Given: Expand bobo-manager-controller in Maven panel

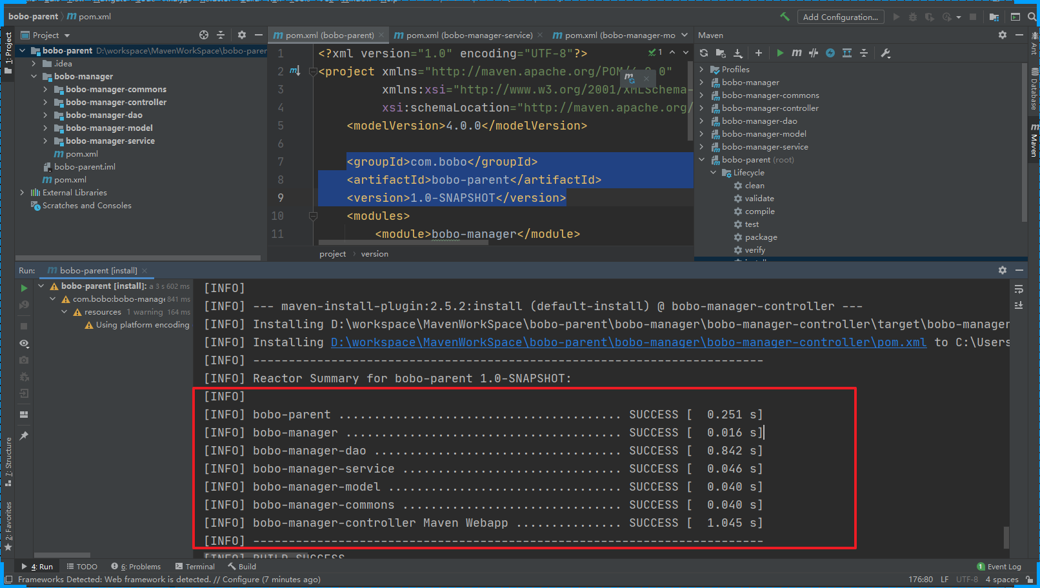Looking at the screenshot, I should [x=701, y=108].
